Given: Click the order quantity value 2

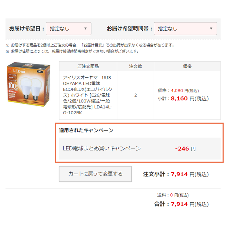Looking at the screenshot, I should [x=135, y=95].
